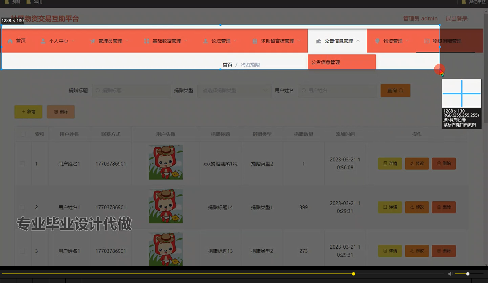Click the 新增 button
Image resolution: width=488 pixels, height=283 pixels.
pos(28,112)
